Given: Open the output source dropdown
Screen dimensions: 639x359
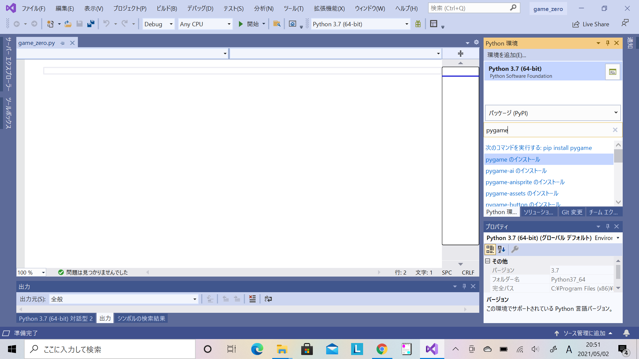Looking at the screenshot, I should 123,299.
